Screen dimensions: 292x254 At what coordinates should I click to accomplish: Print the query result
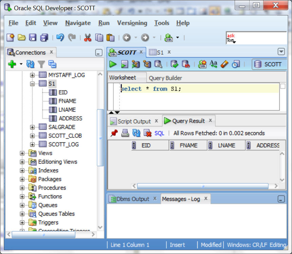pyautogui.click(x=125, y=133)
